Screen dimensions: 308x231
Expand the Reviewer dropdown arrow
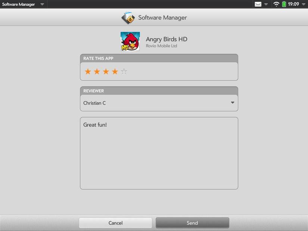point(233,103)
